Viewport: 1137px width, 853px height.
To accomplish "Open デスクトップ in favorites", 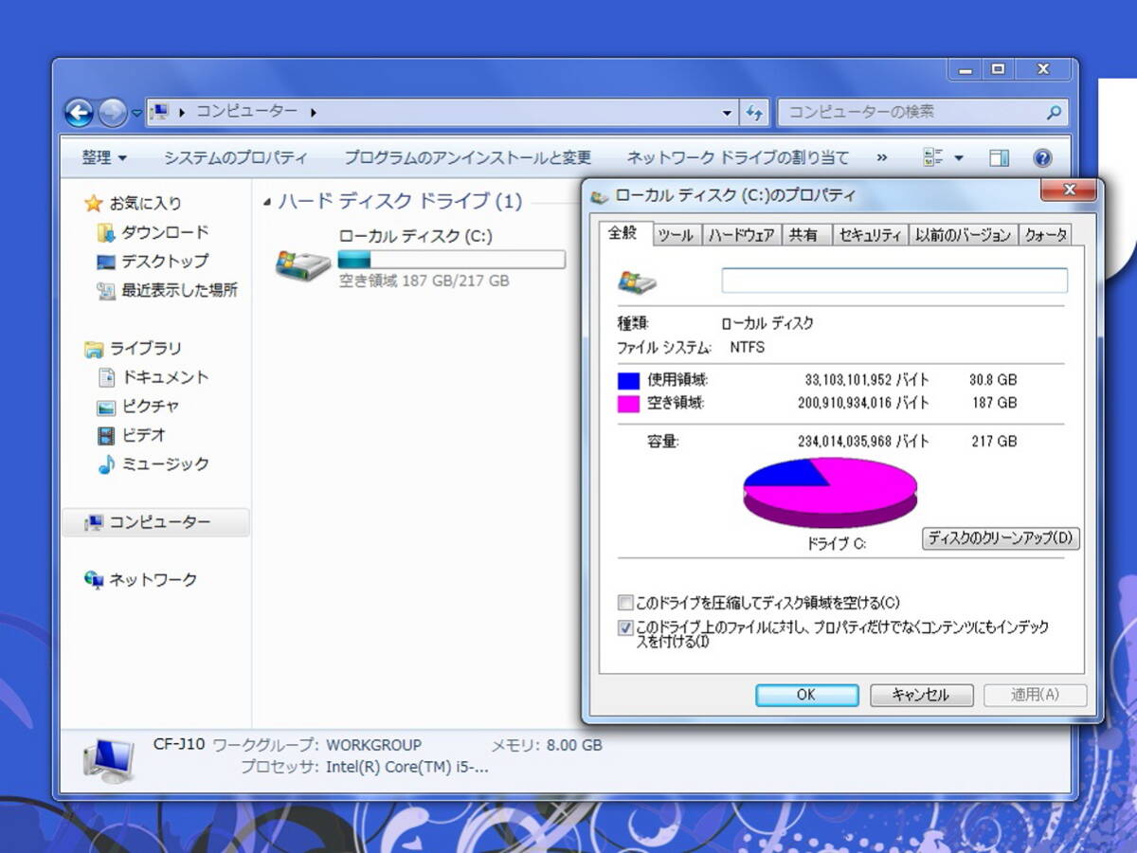I will pyautogui.click(x=164, y=261).
